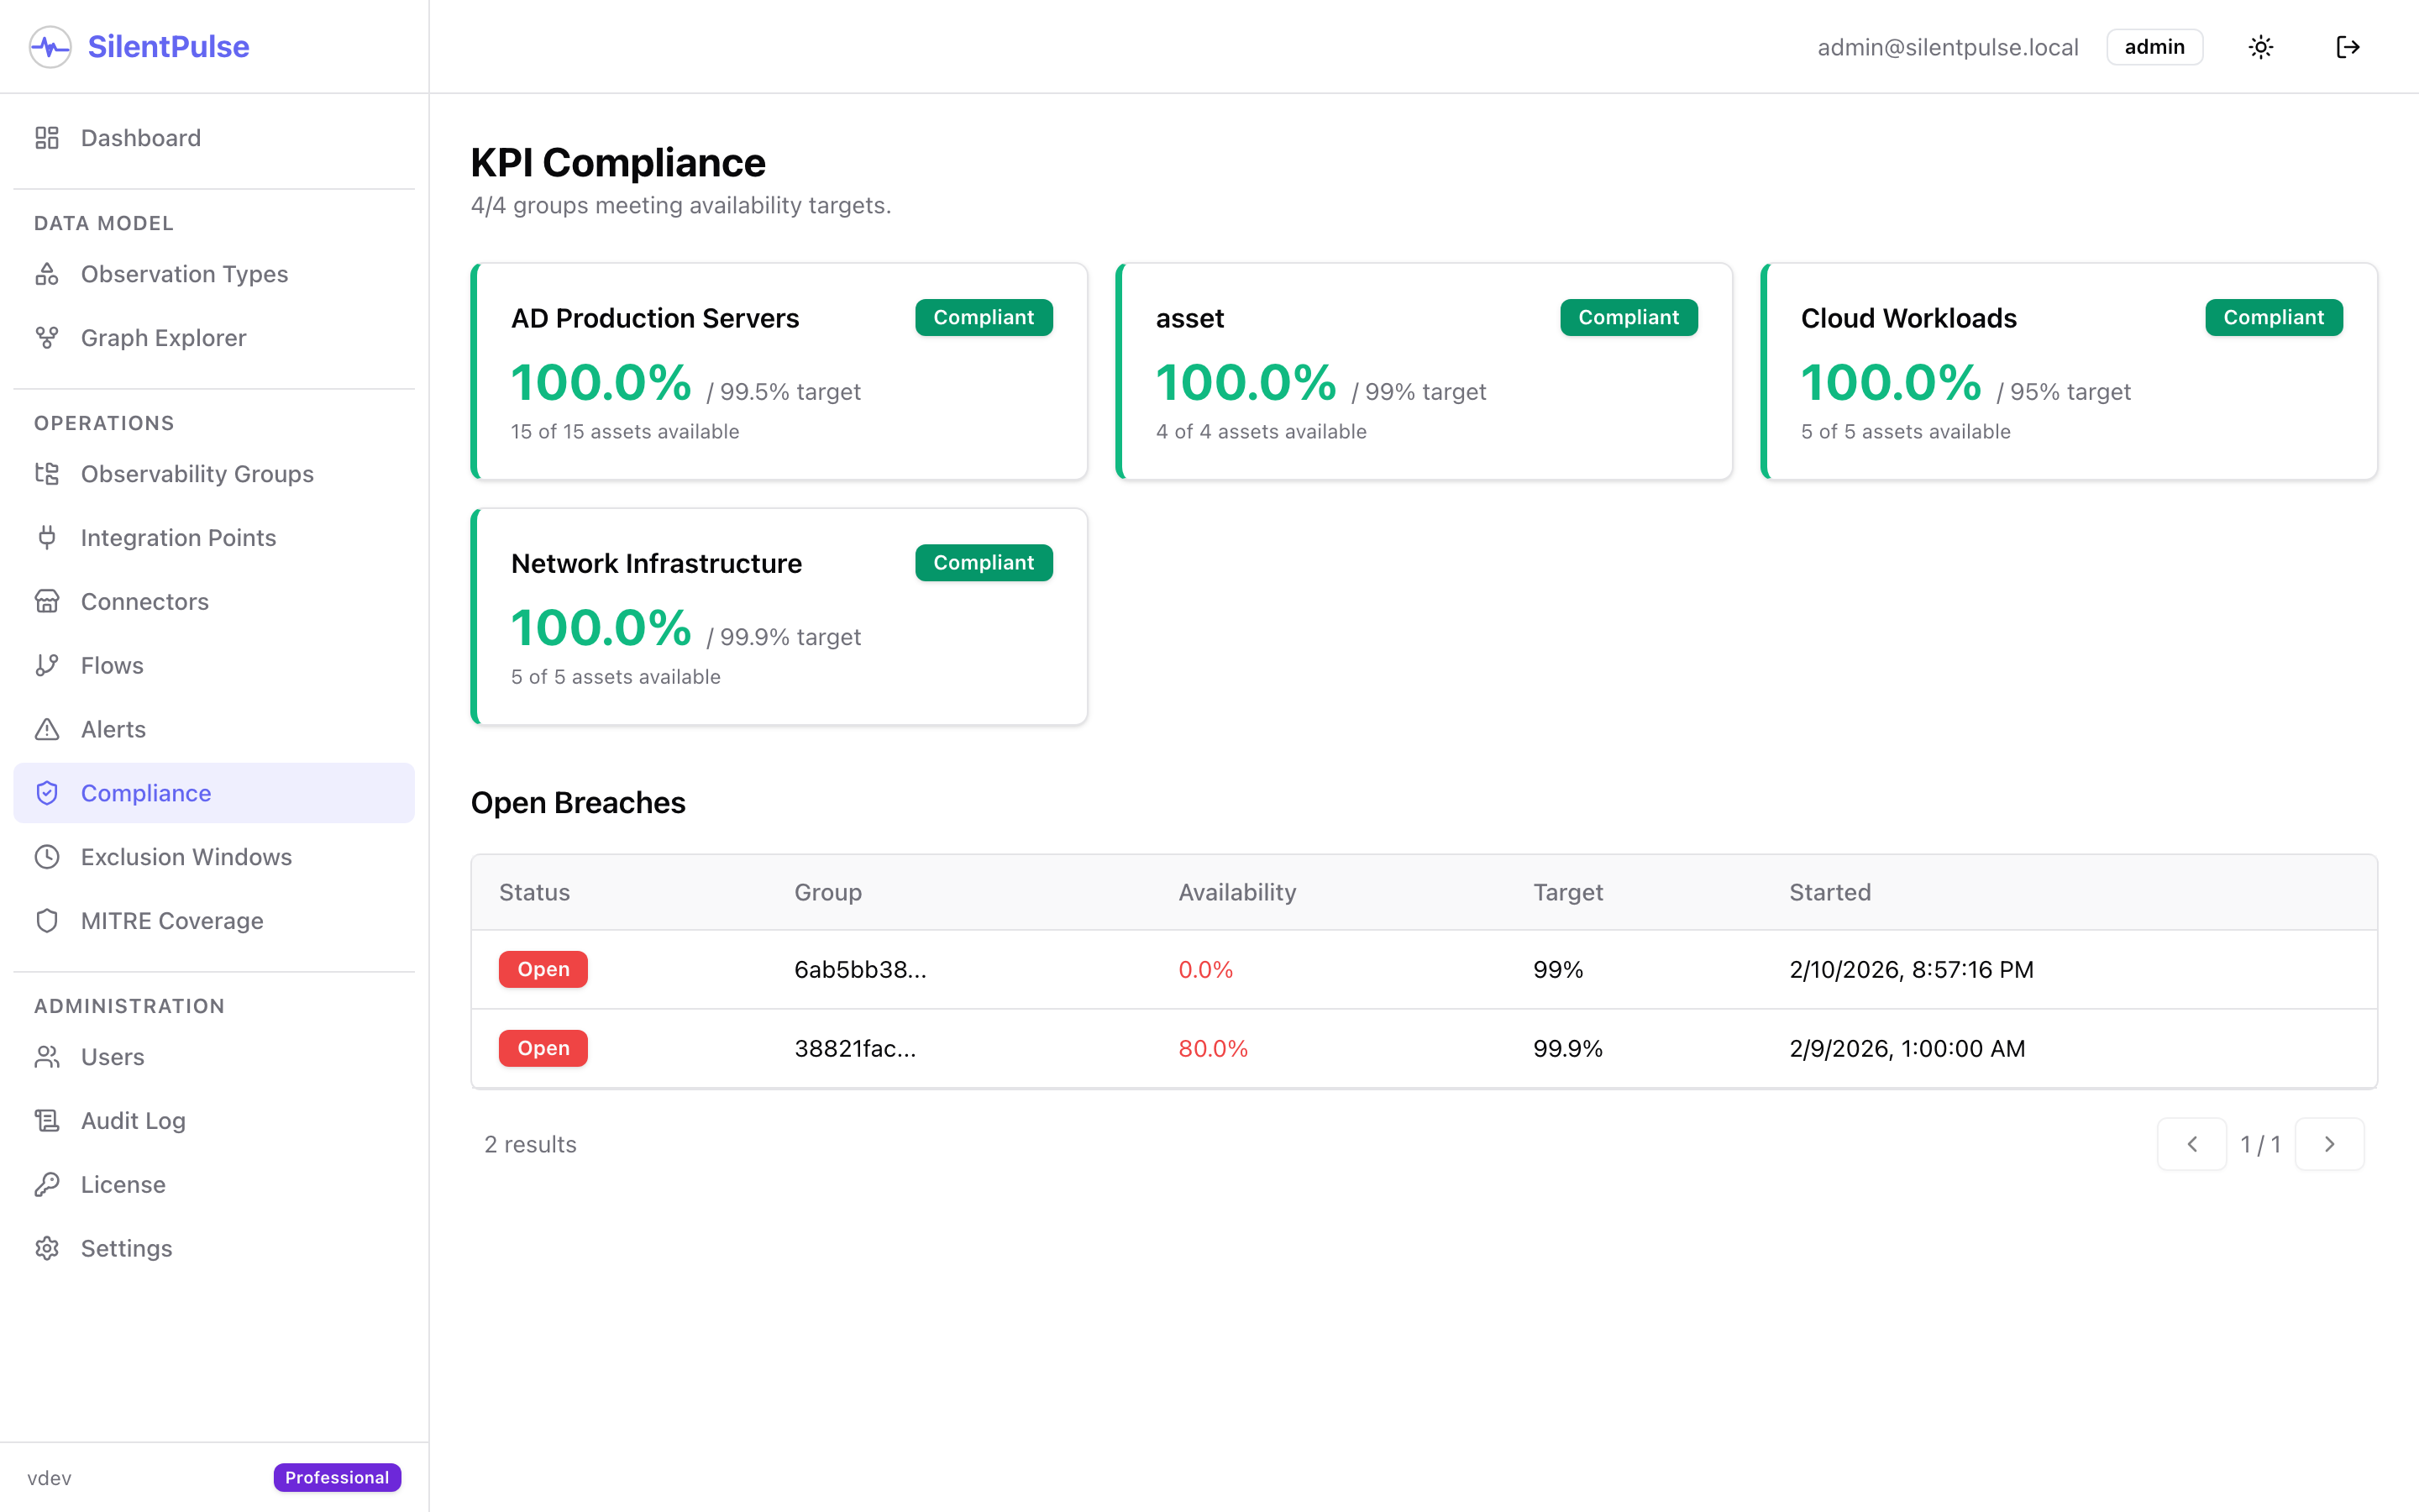Click the SilentPulse brand name

click(168, 47)
